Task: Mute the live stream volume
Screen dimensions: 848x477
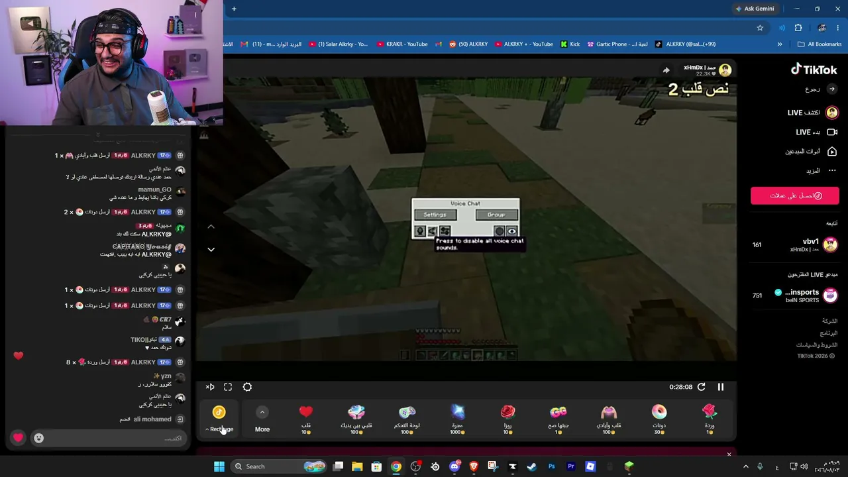Action: click(x=210, y=387)
